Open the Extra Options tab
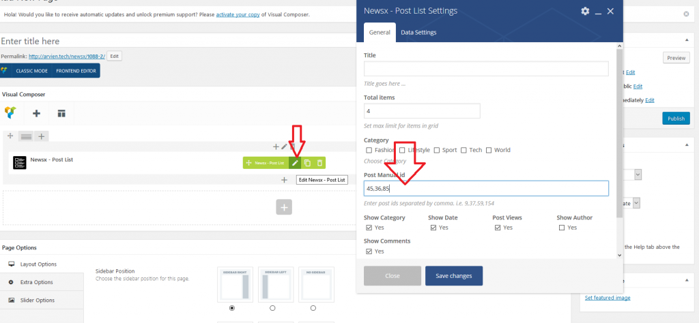Viewport: 699px width, 323px height. 37,282
